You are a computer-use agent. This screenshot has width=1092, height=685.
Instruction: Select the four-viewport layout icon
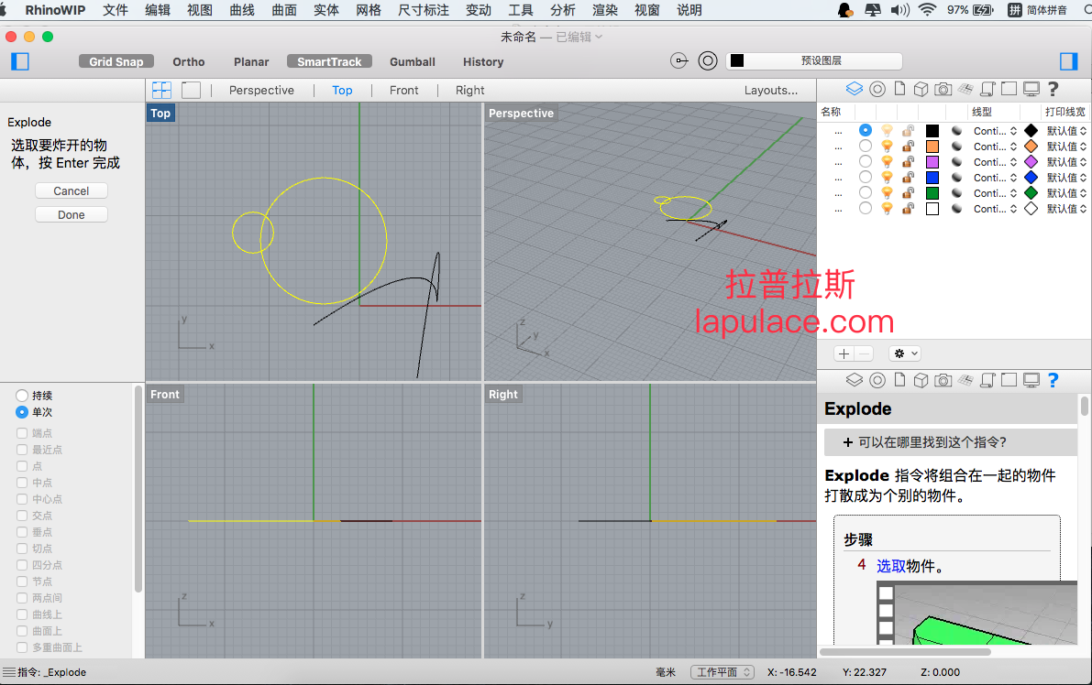tap(161, 90)
